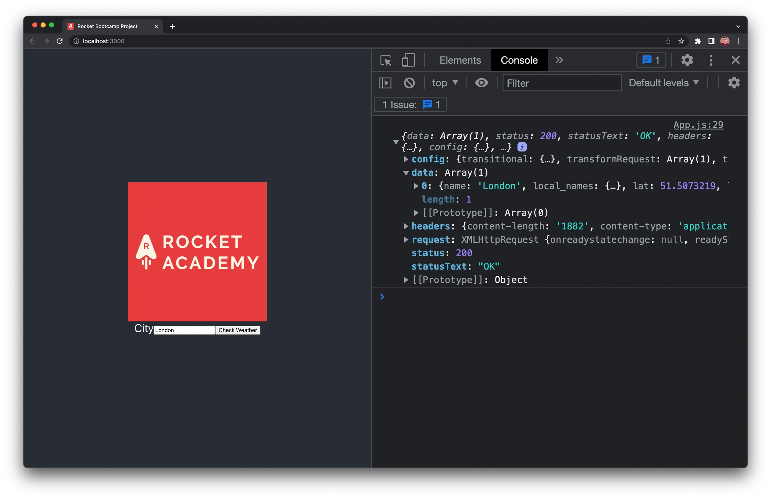Collapse the data Array(1) node
Viewport: 771px width, 499px height.
[x=406, y=173]
